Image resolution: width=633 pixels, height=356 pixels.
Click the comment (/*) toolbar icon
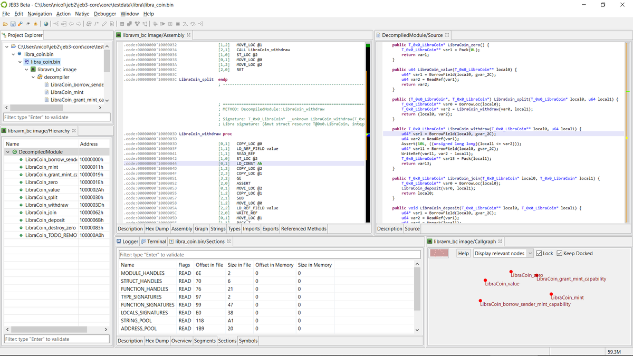tap(97, 24)
